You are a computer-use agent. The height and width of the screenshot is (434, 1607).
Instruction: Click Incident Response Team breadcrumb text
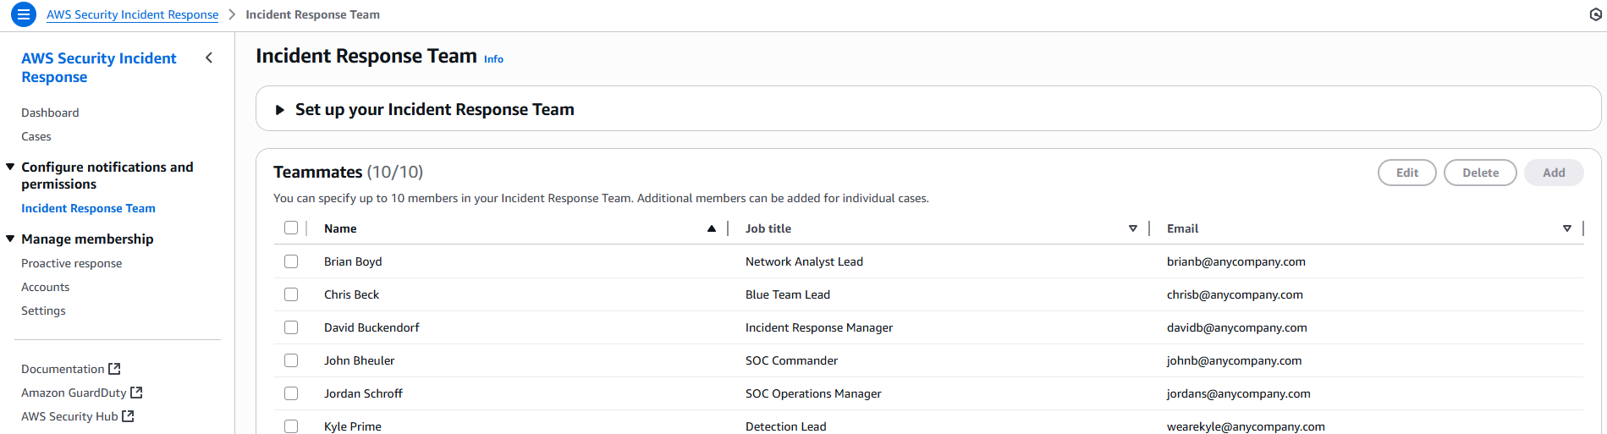coord(312,14)
